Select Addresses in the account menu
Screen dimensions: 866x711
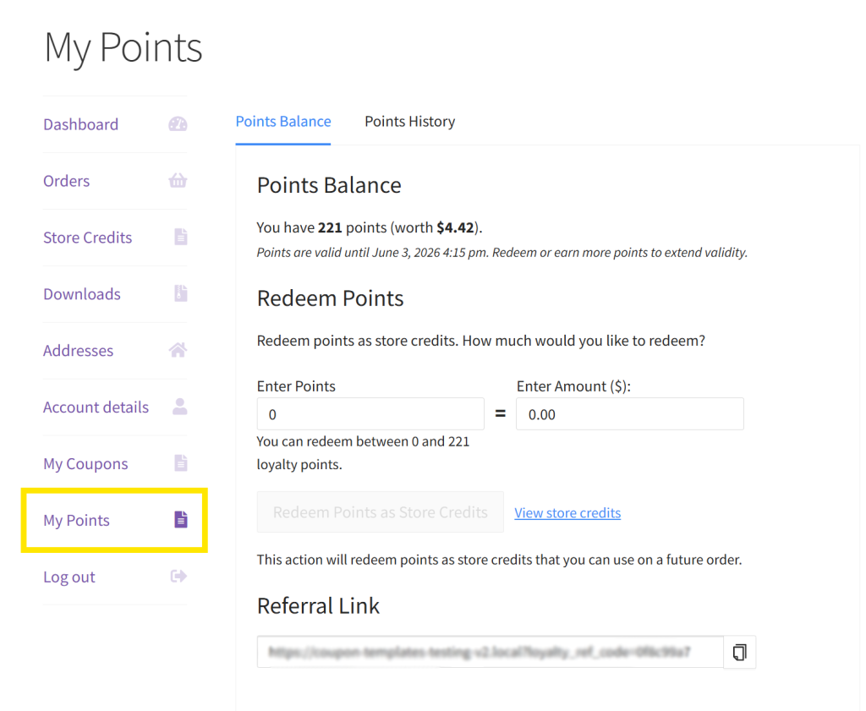[x=78, y=350]
